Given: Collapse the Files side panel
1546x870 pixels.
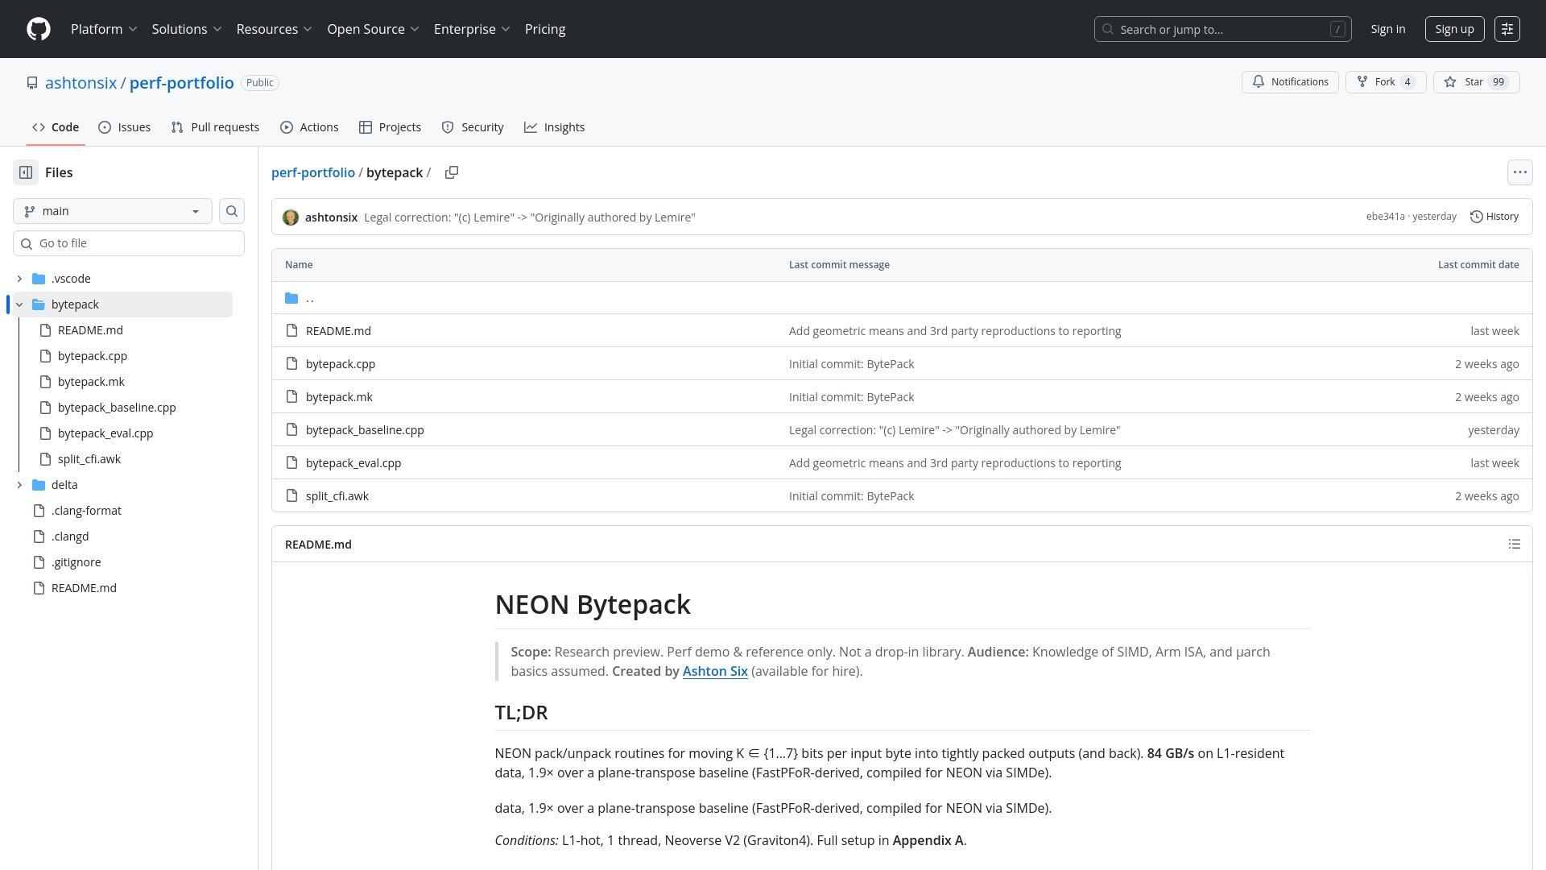Looking at the screenshot, I should tap(25, 172).
